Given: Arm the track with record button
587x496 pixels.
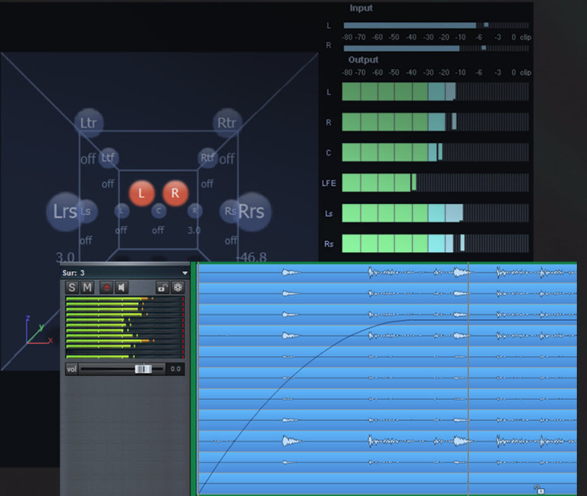Looking at the screenshot, I should (x=107, y=287).
